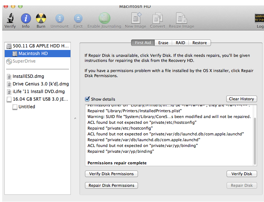Open the Log toolbar icon

[x=259, y=18]
